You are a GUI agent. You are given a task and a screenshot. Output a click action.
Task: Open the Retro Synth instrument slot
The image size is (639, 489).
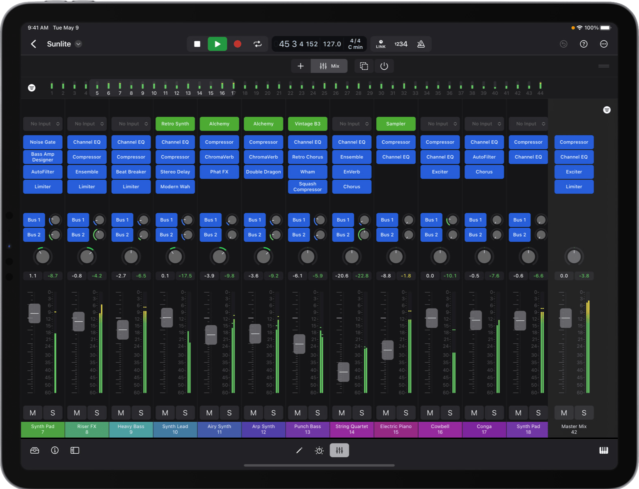click(175, 124)
